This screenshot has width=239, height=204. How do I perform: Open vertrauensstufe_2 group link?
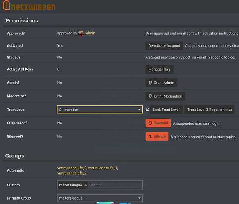(x=72, y=173)
